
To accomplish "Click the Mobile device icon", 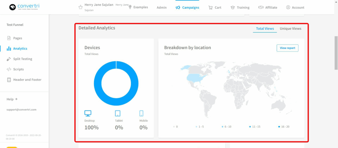I will tap(141, 113).
